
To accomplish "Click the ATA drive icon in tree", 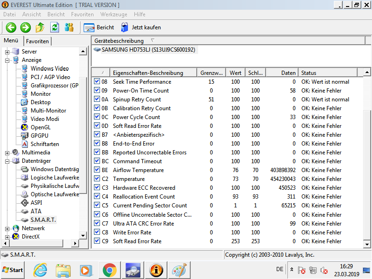I will [25, 211].
